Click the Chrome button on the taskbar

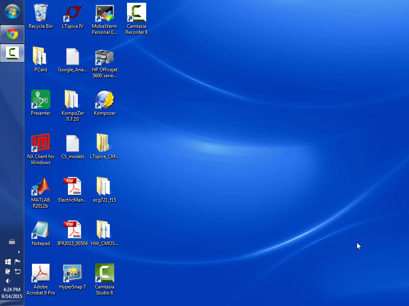pos(12,34)
